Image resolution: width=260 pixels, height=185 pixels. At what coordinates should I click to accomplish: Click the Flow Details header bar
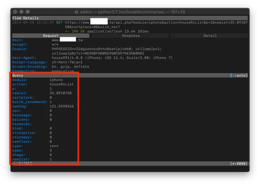click(x=25, y=18)
